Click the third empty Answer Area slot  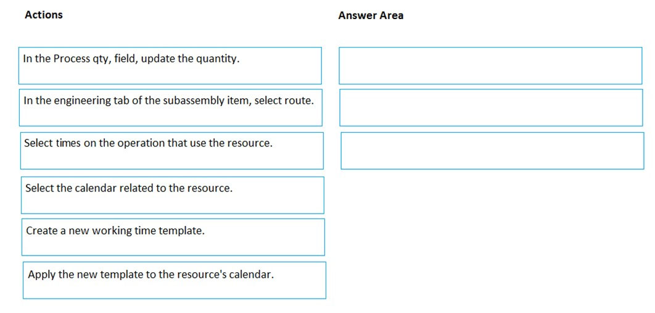click(492, 151)
